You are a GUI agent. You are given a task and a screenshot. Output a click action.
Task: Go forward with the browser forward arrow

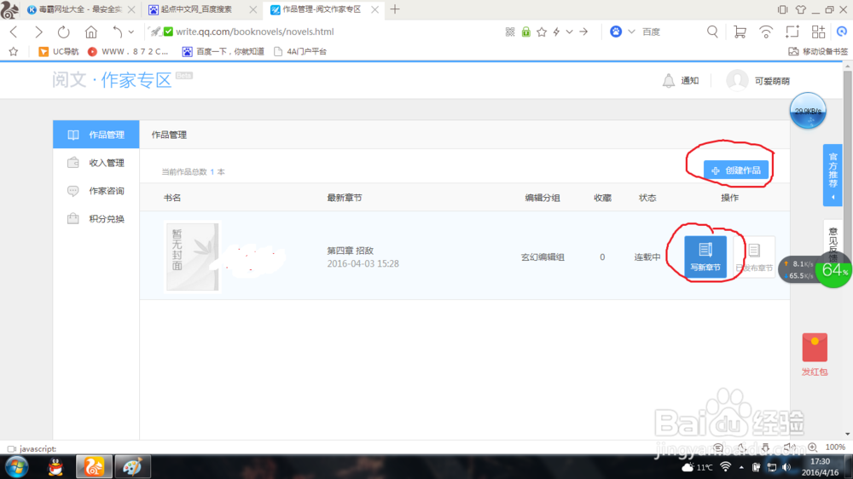point(38,32)
